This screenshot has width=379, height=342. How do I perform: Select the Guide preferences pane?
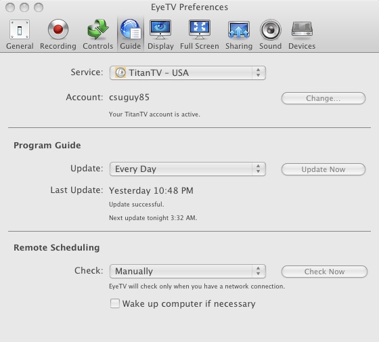pyautogui.click(x=131, y=35)
